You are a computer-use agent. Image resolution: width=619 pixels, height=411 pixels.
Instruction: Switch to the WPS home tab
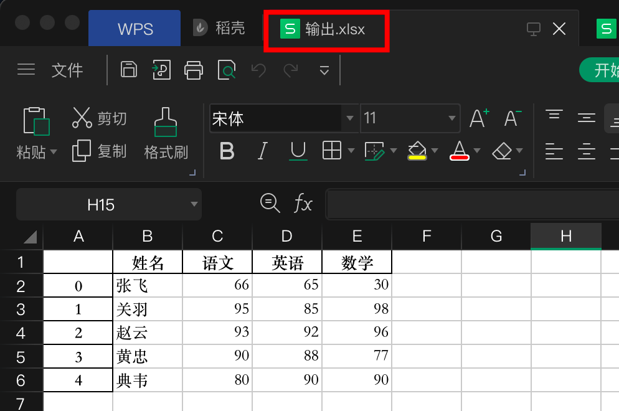point(135,29)
